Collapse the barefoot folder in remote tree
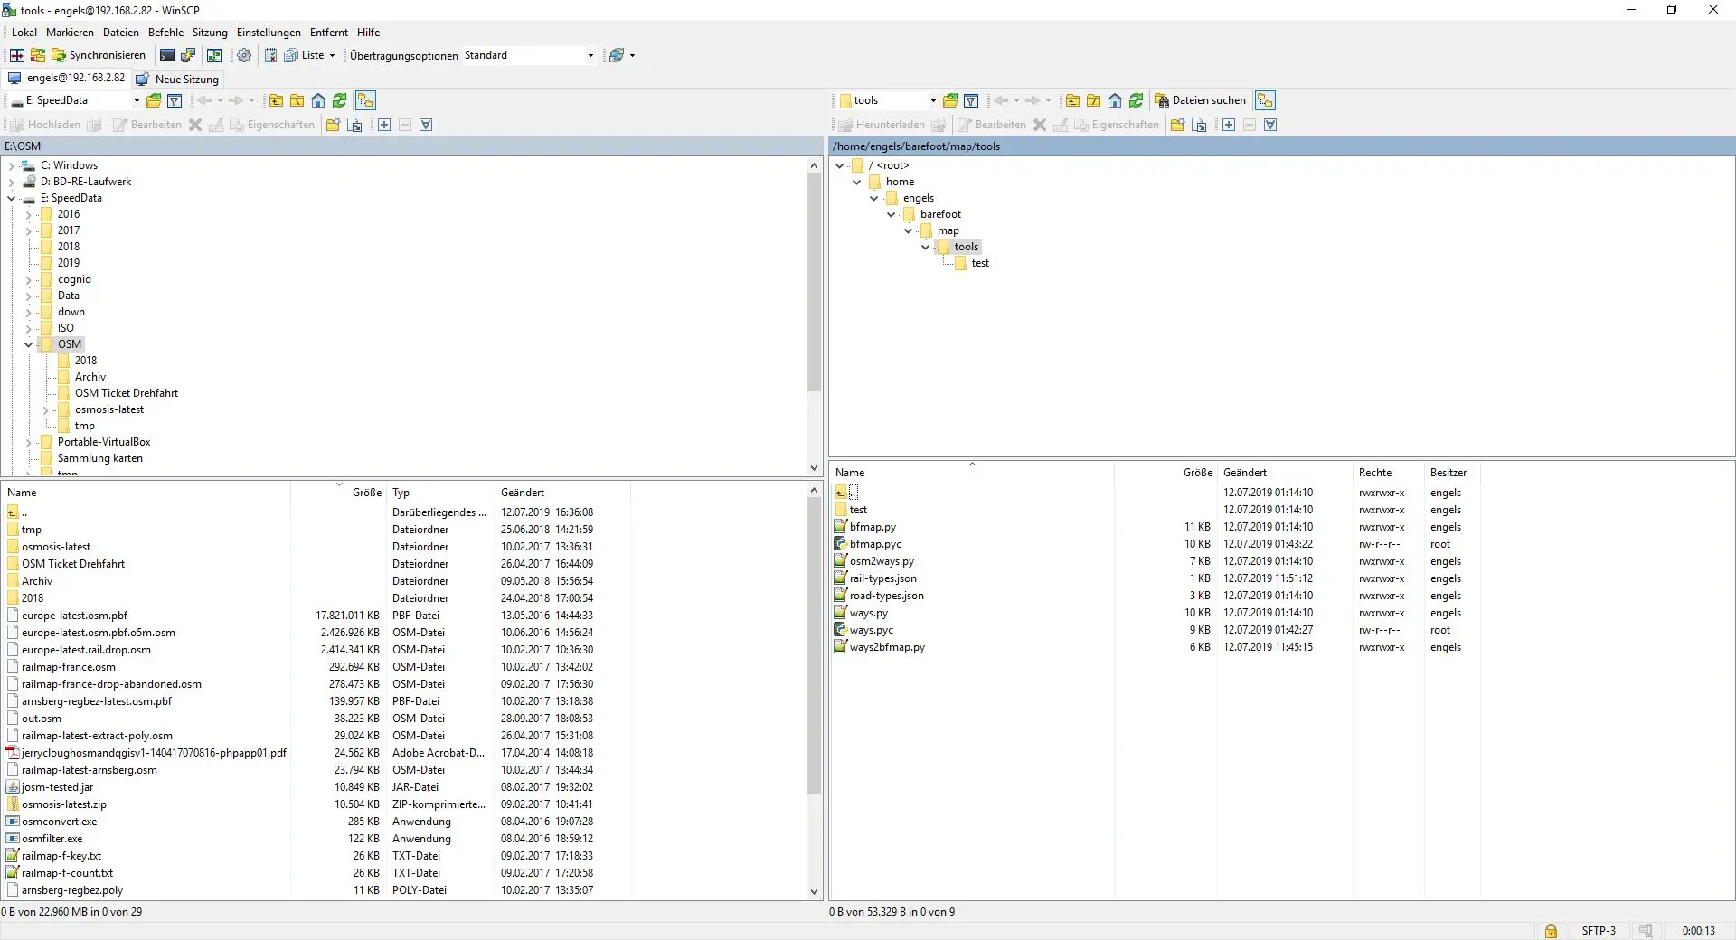1736x940 pixels. [891, 215]
